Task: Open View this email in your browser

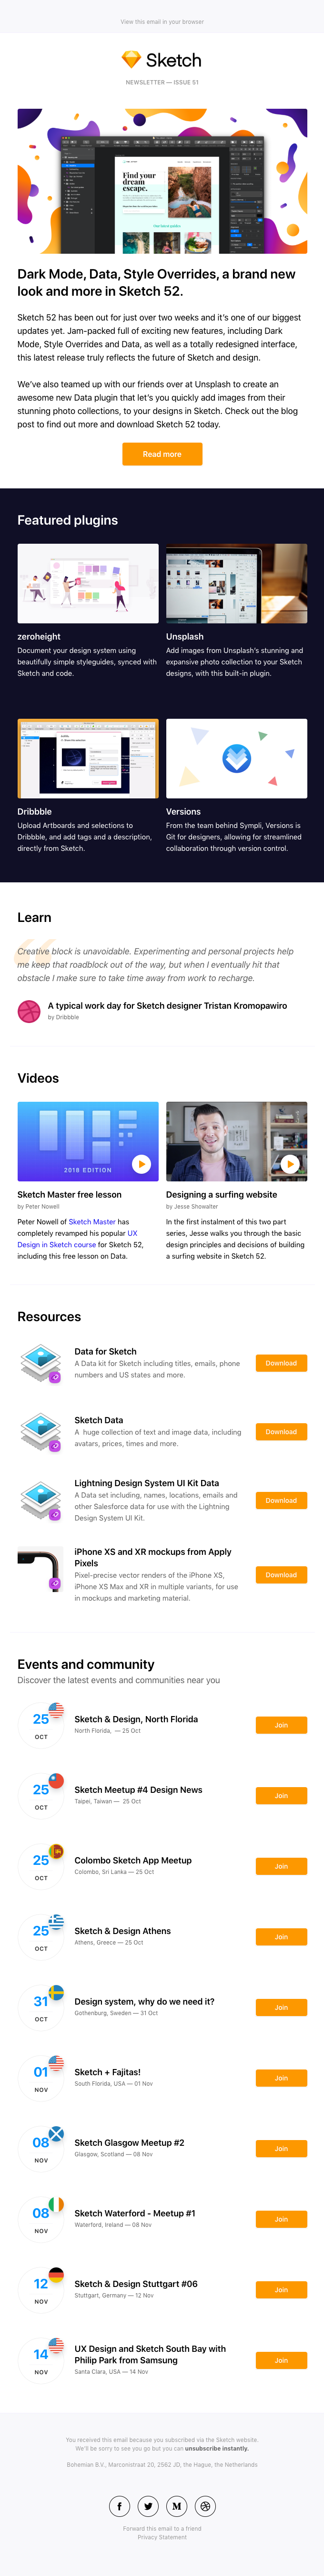Action: pos(162,21)
